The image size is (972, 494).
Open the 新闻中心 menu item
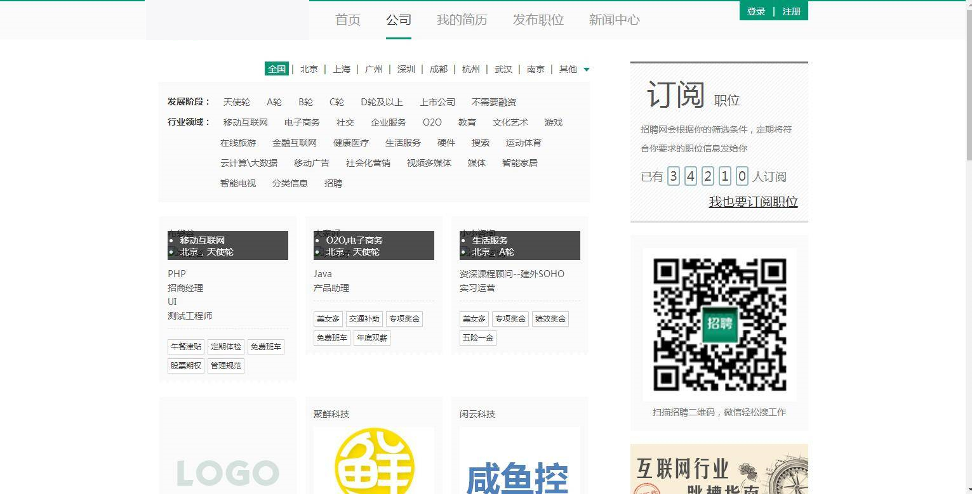[613, 20]
